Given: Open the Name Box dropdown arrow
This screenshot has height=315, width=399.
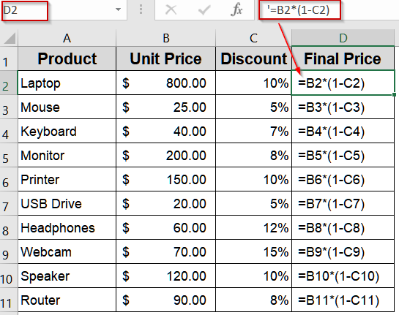Looking at the screenshot, I should [x=118, y=10].
